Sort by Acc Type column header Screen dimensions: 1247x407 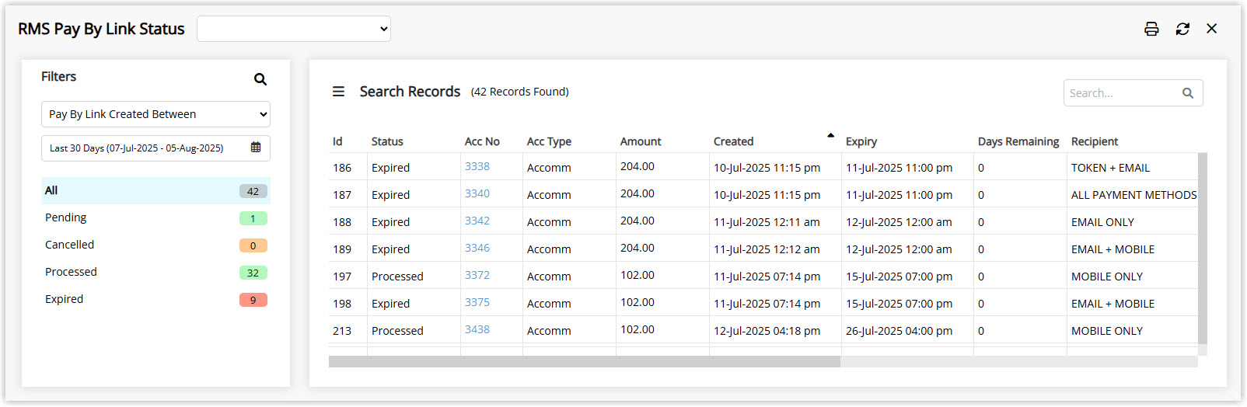(549, 141)
